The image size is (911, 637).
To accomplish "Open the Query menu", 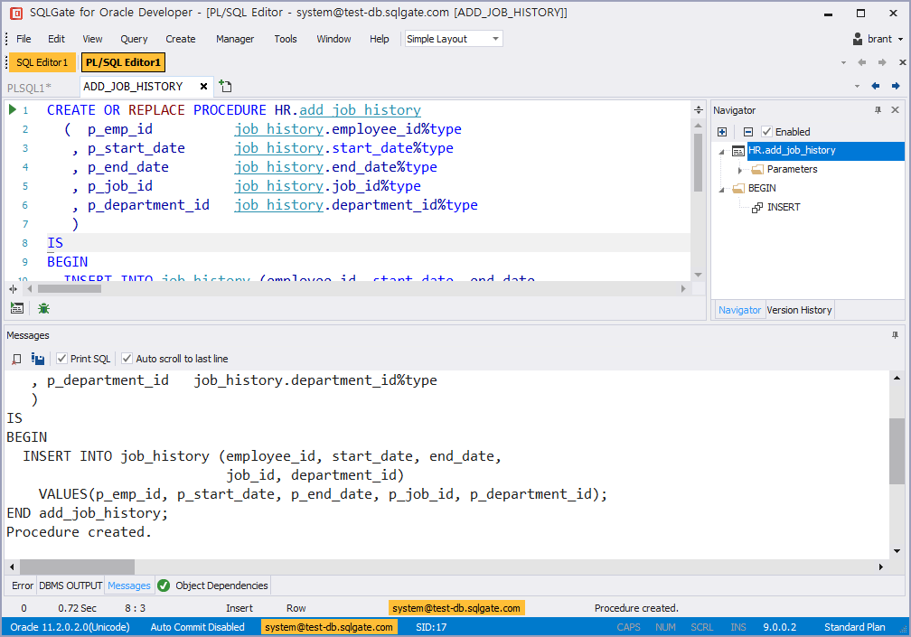I will 134,39.
